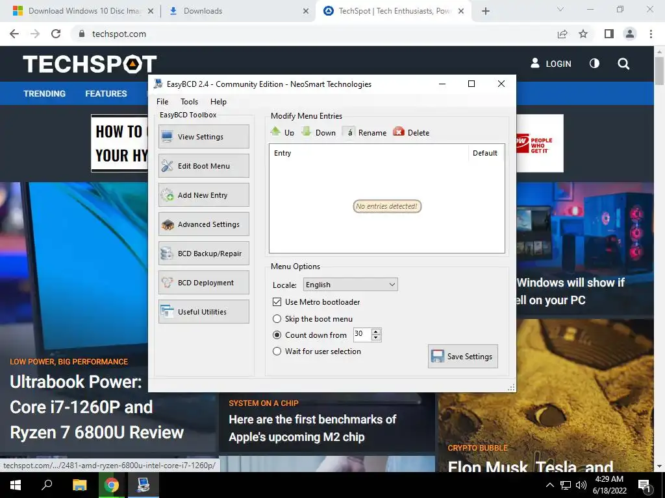Bookmark this page with star icon
The image size is (665, 498).
pyautogui.click(x=583, y=34)
